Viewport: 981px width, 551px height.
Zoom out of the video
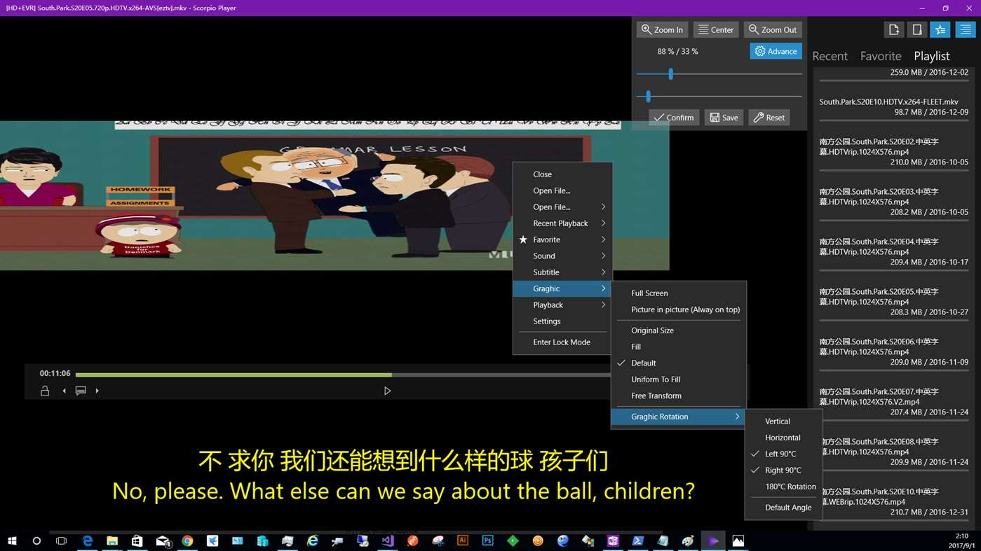(773, 29)
